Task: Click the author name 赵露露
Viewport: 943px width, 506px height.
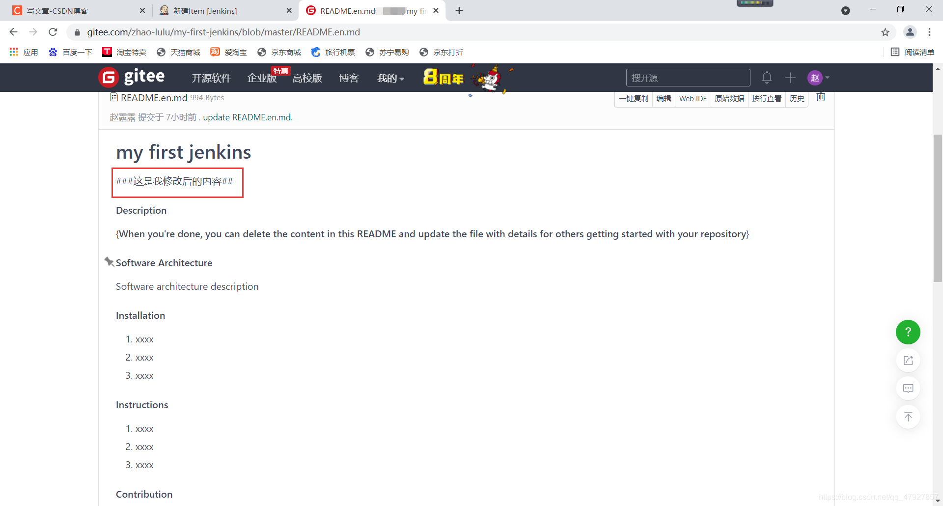Action: pos(122,117)
